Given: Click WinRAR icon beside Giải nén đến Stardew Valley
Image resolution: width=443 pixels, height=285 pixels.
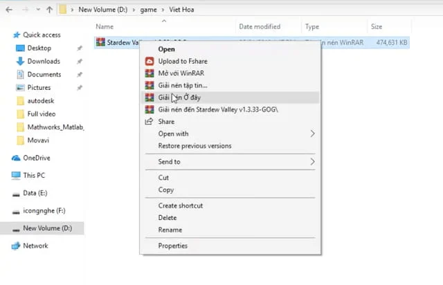Looking at the screenshot, I should [x=150, y=109].
